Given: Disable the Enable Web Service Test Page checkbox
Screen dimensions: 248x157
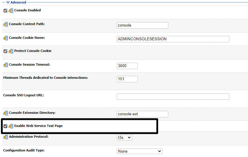Looking at the screenshot, I should (x=5, y=126).
